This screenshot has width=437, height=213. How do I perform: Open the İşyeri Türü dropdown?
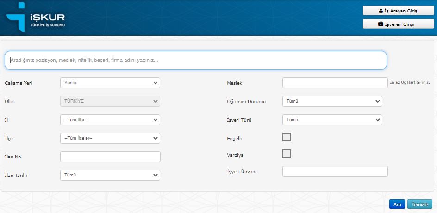332,120
